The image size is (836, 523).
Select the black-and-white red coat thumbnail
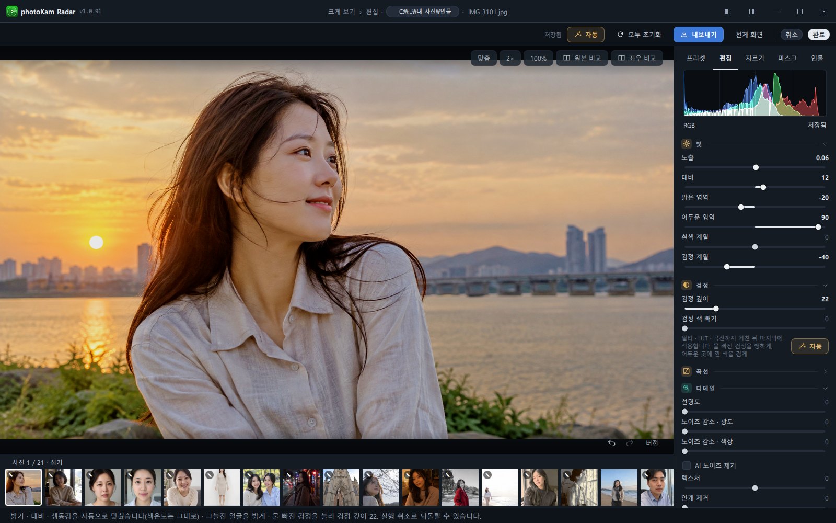(460, 487)
